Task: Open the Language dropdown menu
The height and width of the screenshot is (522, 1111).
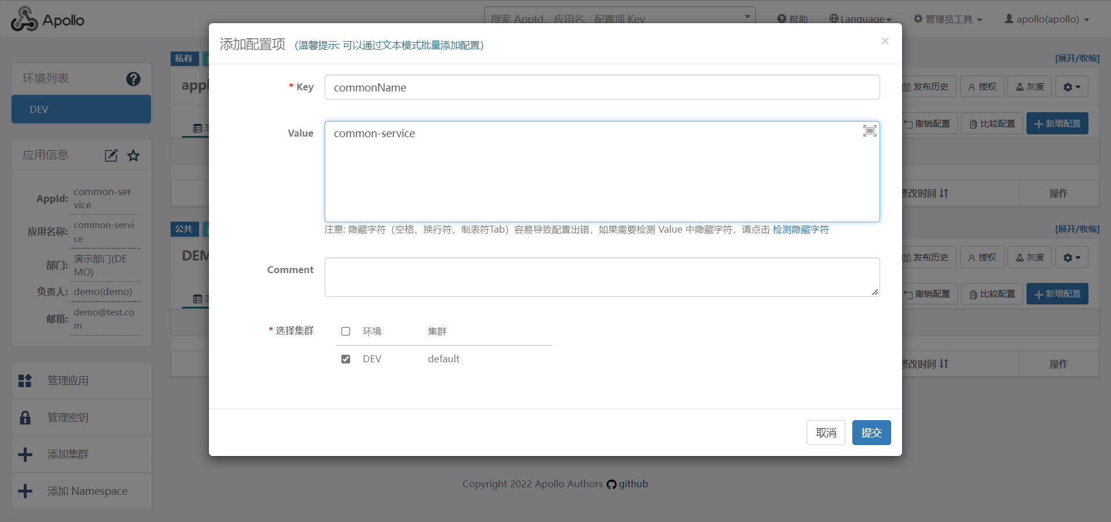Action: point(860,19)
